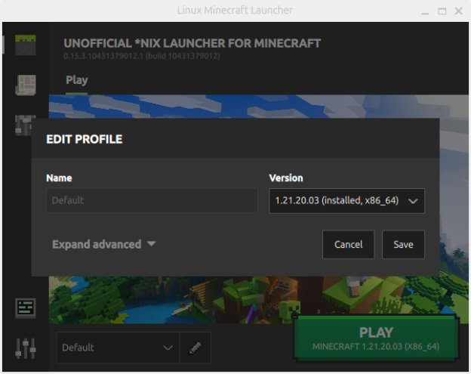Click the Edit Profile dialog heading
471x374 pixels.
85,139
